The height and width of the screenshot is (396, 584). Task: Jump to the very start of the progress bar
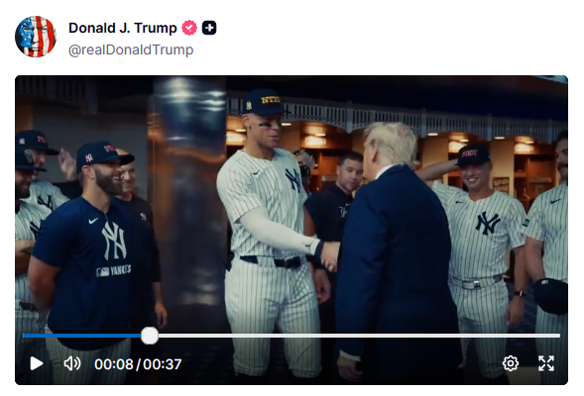(x=24, y=336)
